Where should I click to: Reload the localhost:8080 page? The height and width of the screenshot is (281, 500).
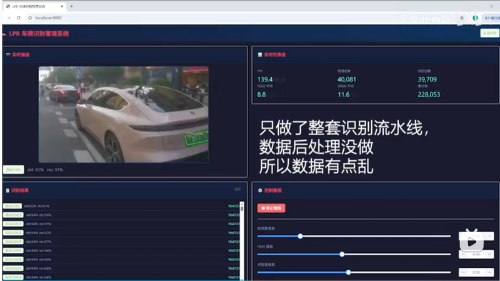point(19,18)
